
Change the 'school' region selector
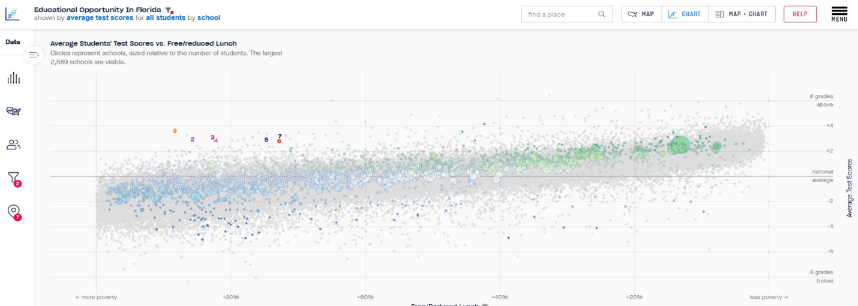(x=209, y=18)
